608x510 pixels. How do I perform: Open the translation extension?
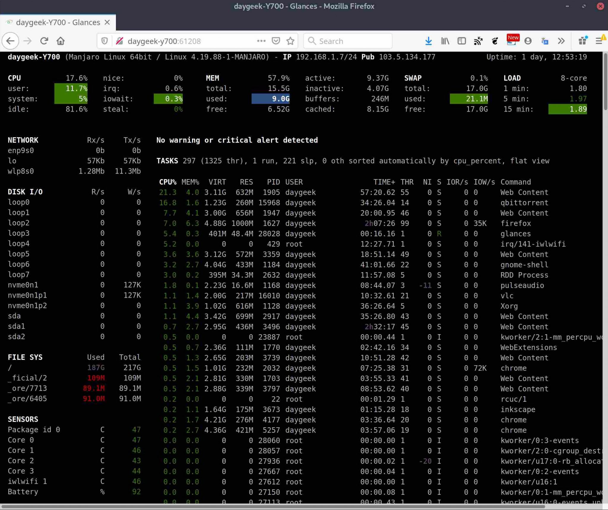pos(544,41)
